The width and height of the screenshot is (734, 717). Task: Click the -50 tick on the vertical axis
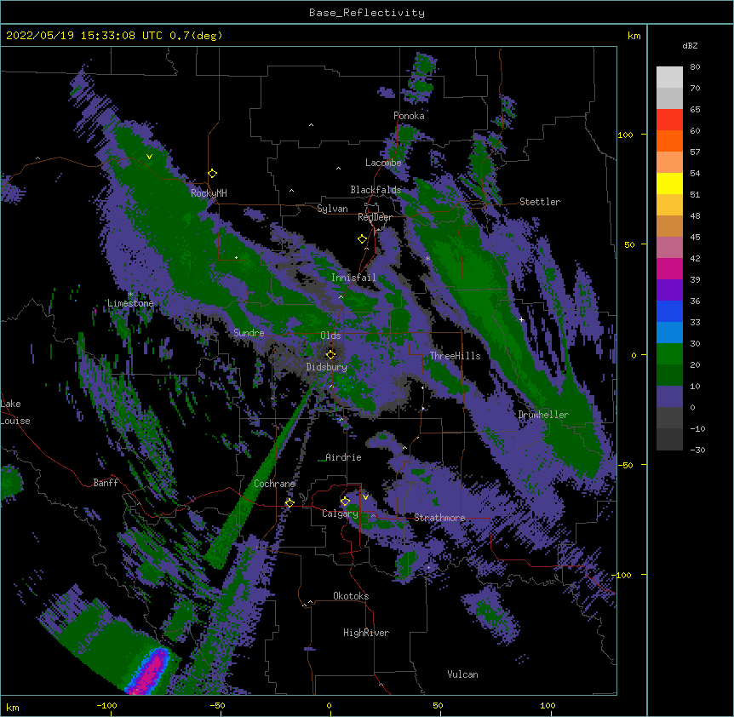pyautogui.click(x=625, y=465)
